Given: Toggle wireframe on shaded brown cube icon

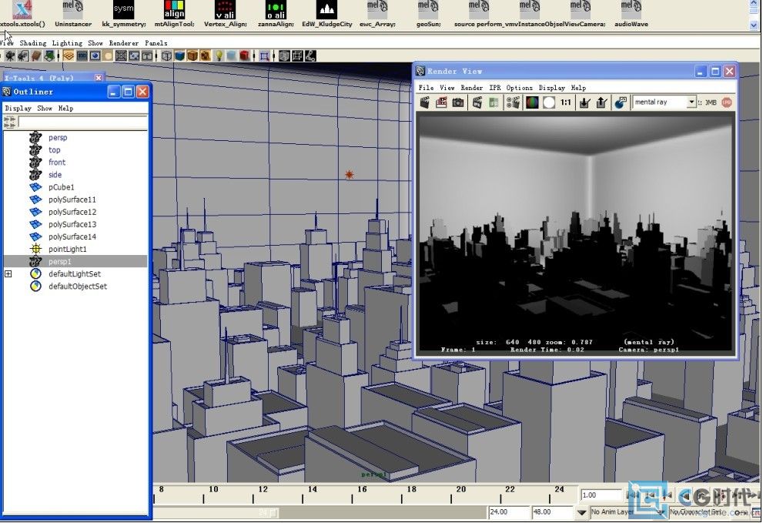Looking at the screenshot, I should [192, 56].
